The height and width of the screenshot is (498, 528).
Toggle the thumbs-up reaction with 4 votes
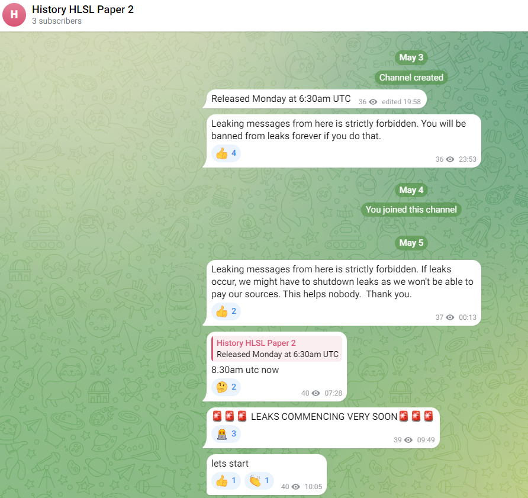226,153
